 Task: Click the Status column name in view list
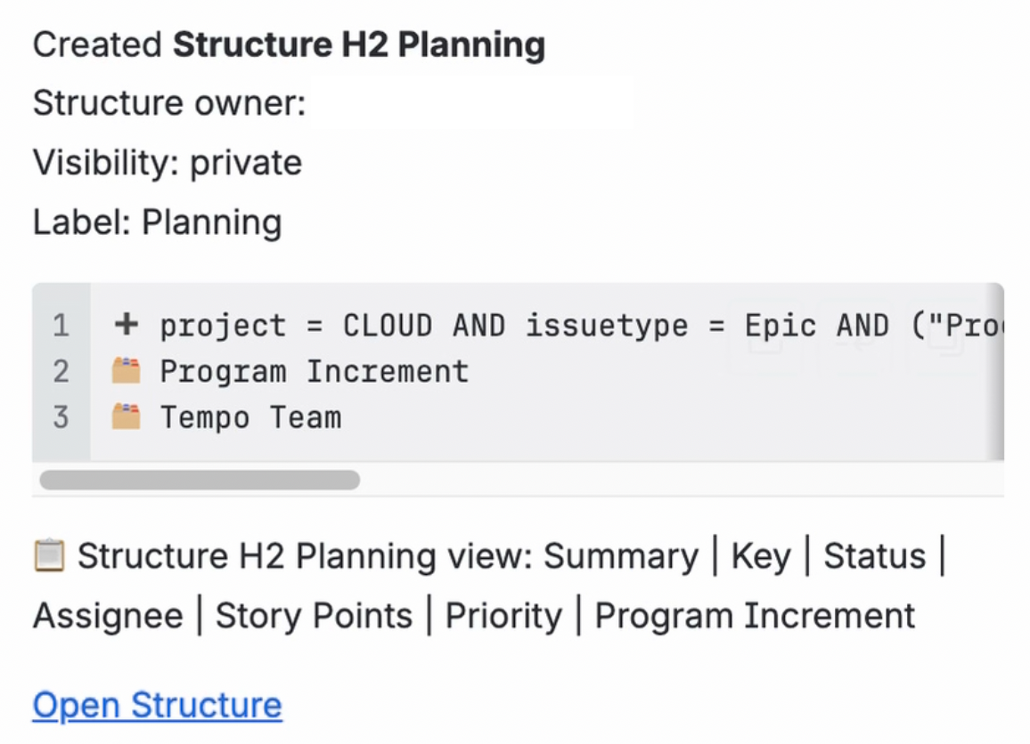[x=875, y=556]
